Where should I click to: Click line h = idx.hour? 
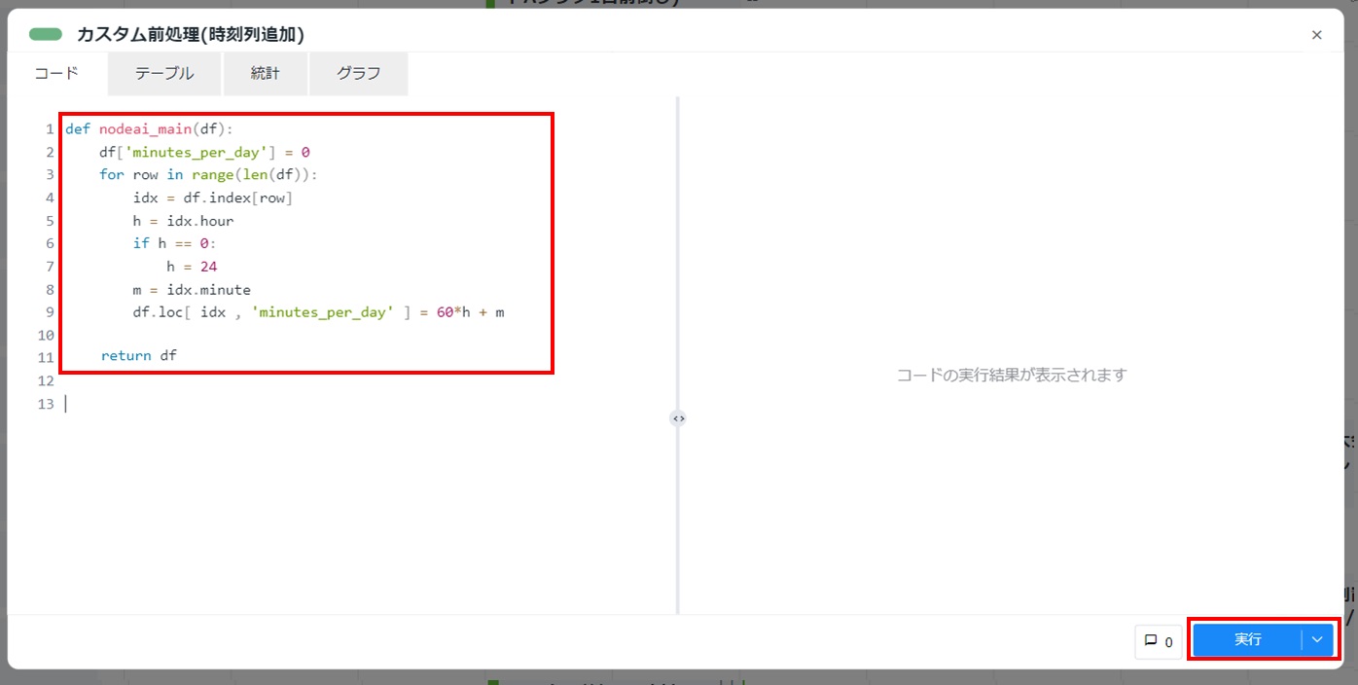(x=183, y=221)
